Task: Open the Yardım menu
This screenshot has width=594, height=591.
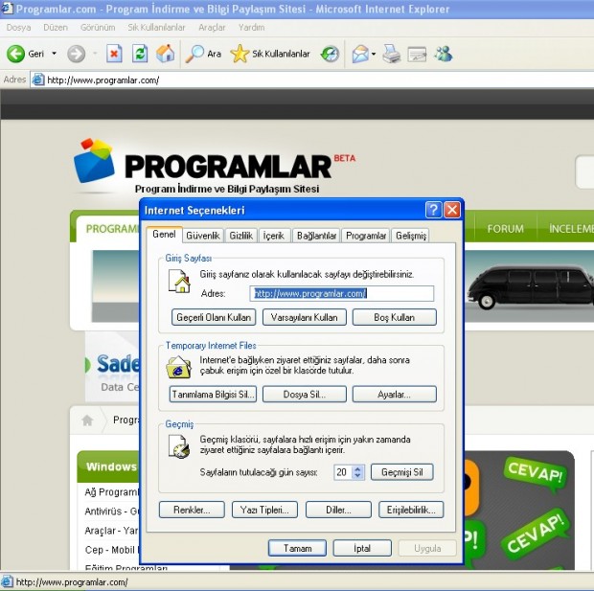Action: click(x=252, y=27)
